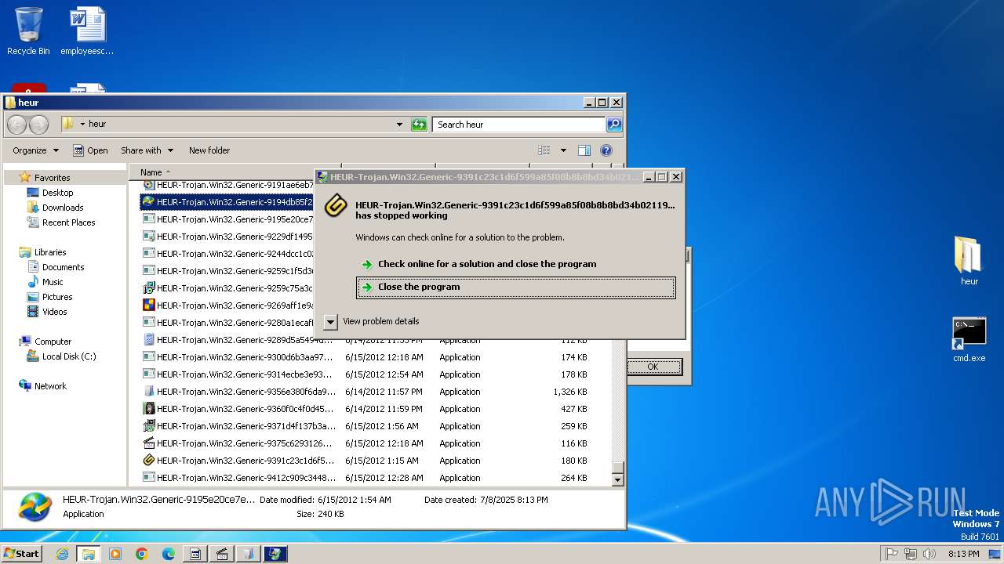
Task: Open Explorer Help question mark icon
Action: [606, 150]
